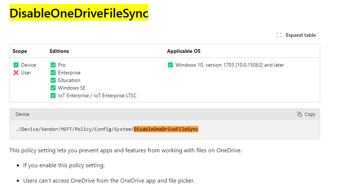Click the Pro edition text
The image size is (349, 188).
pyautogui.click(x=62, y=65)
